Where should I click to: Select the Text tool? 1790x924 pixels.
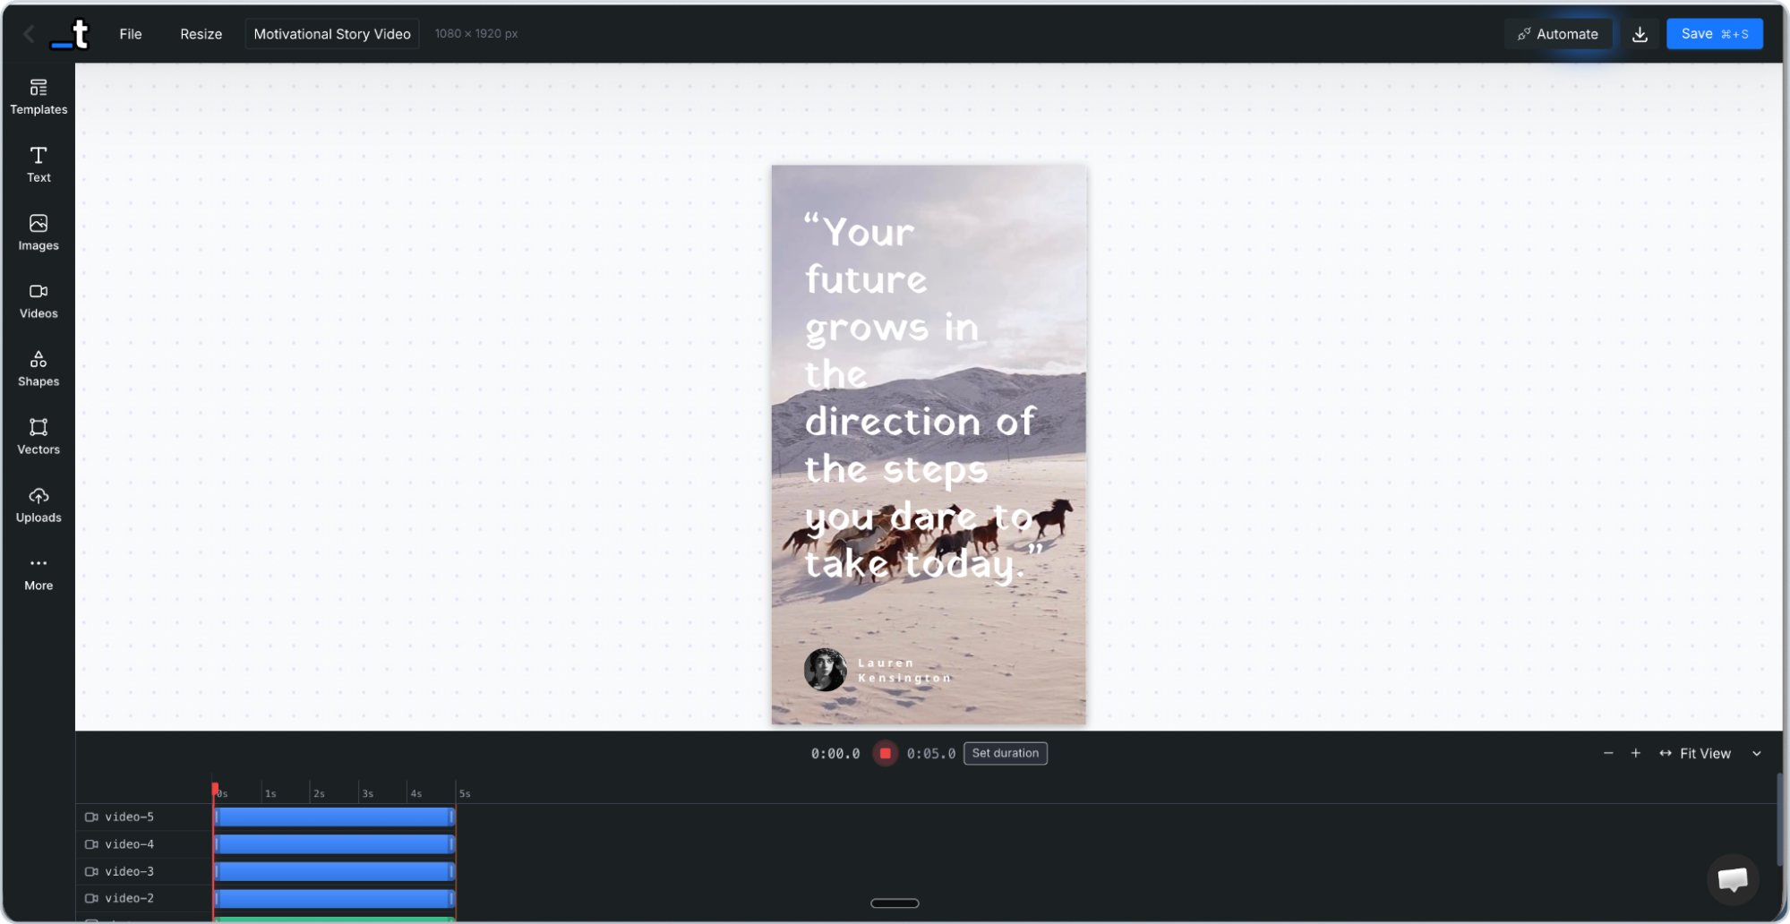tap(39, 165)
